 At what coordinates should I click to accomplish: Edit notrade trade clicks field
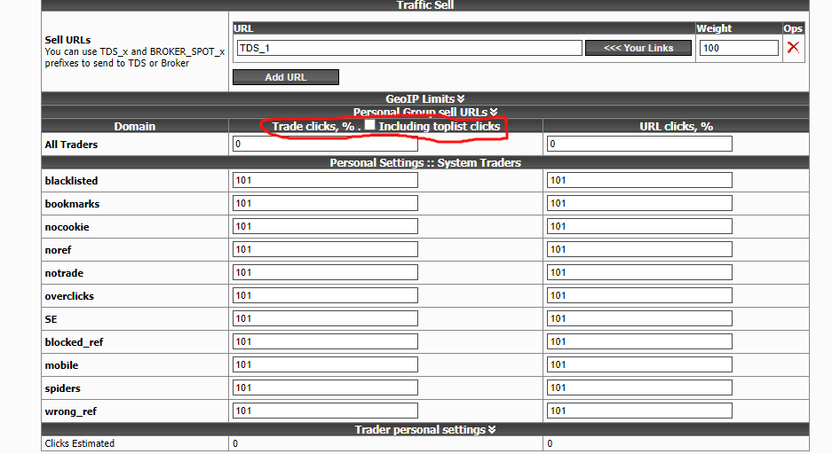[325, 272]
